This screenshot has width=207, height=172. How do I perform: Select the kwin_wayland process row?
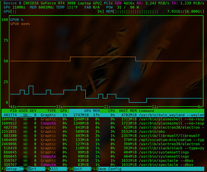pos(103,115)
